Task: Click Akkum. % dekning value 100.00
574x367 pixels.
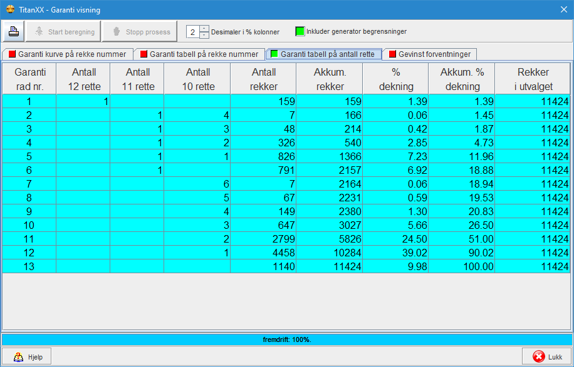Action: pos(462,266)
